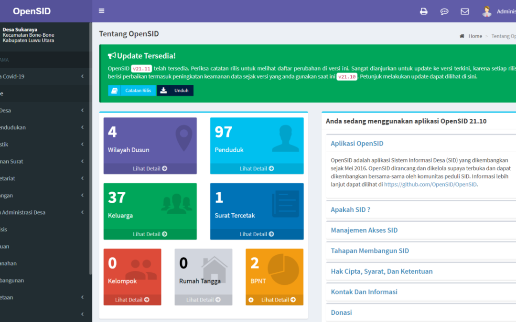516x322 pixels.
Task: Click arrow icon in Surat Tercetak Lihat Detail
Action: point(271,234)
